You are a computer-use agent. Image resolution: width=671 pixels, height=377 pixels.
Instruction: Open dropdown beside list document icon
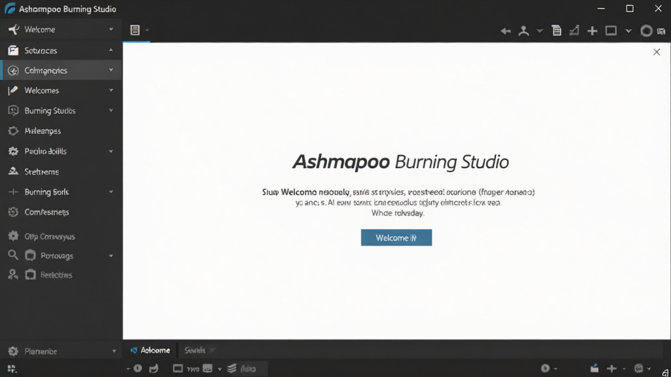[x=147, y=30]
